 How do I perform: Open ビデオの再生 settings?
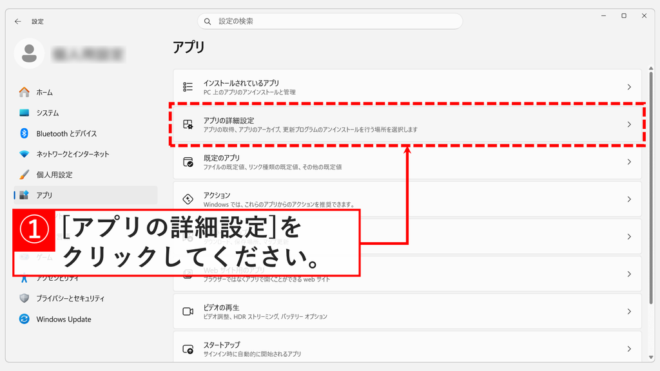tap(407, 312)
